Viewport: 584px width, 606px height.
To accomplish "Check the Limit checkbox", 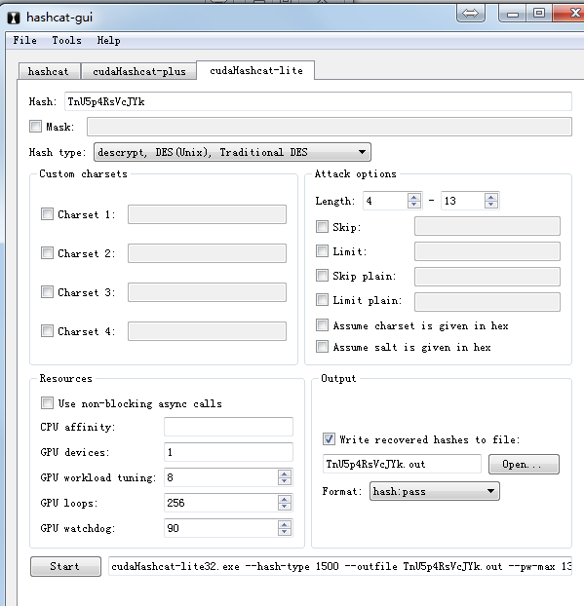I will click(322, 251).
